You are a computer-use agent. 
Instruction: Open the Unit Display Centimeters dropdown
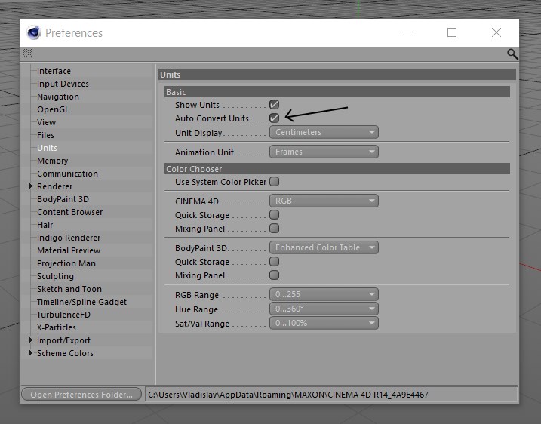coord(324,132)
